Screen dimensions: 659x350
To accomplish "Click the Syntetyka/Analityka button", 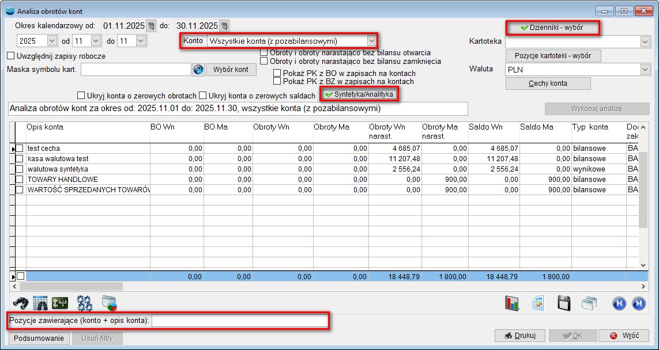I will coord(359,94).
